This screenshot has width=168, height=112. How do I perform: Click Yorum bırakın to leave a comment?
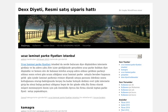click(x=99, y=97)
